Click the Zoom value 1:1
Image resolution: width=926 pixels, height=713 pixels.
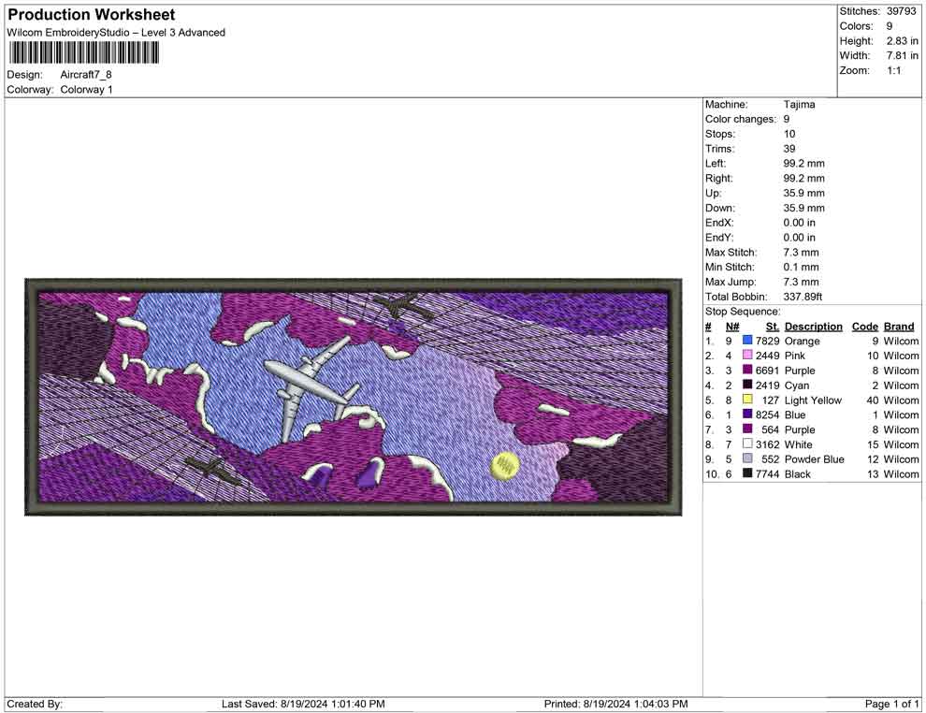point(894,70)
